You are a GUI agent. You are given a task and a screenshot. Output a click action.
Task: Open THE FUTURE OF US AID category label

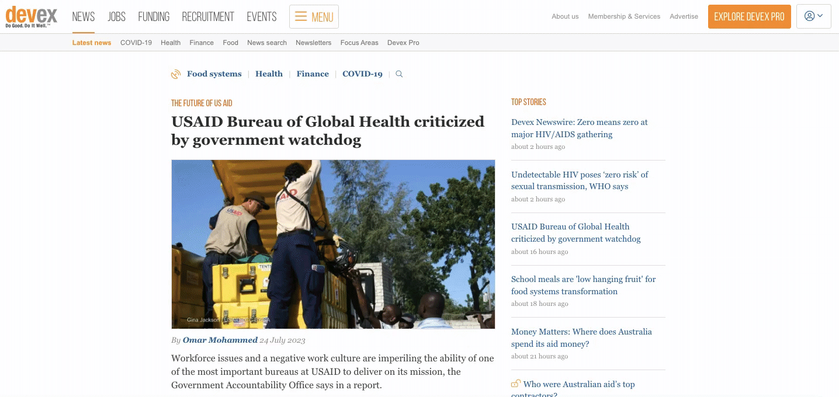point(202,103)
